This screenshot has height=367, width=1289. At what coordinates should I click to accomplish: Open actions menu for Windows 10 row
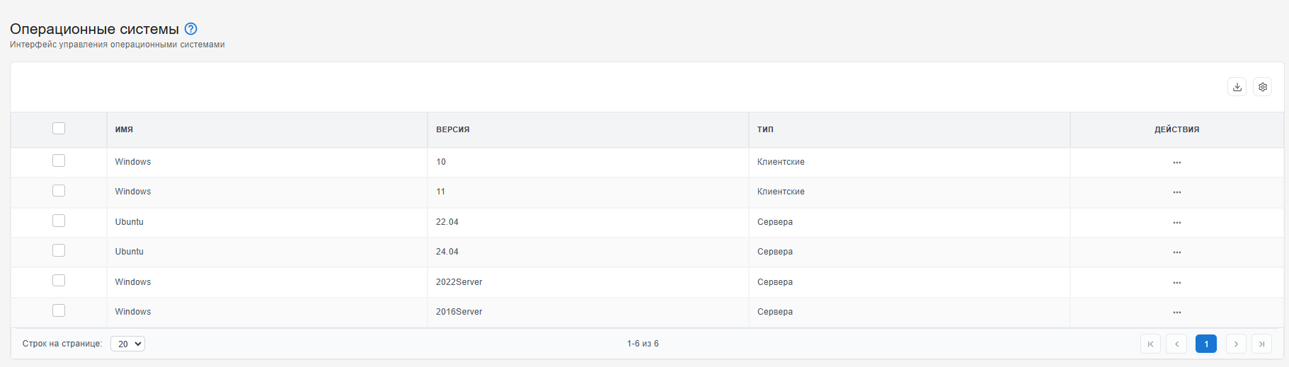tap(1176, 163)
